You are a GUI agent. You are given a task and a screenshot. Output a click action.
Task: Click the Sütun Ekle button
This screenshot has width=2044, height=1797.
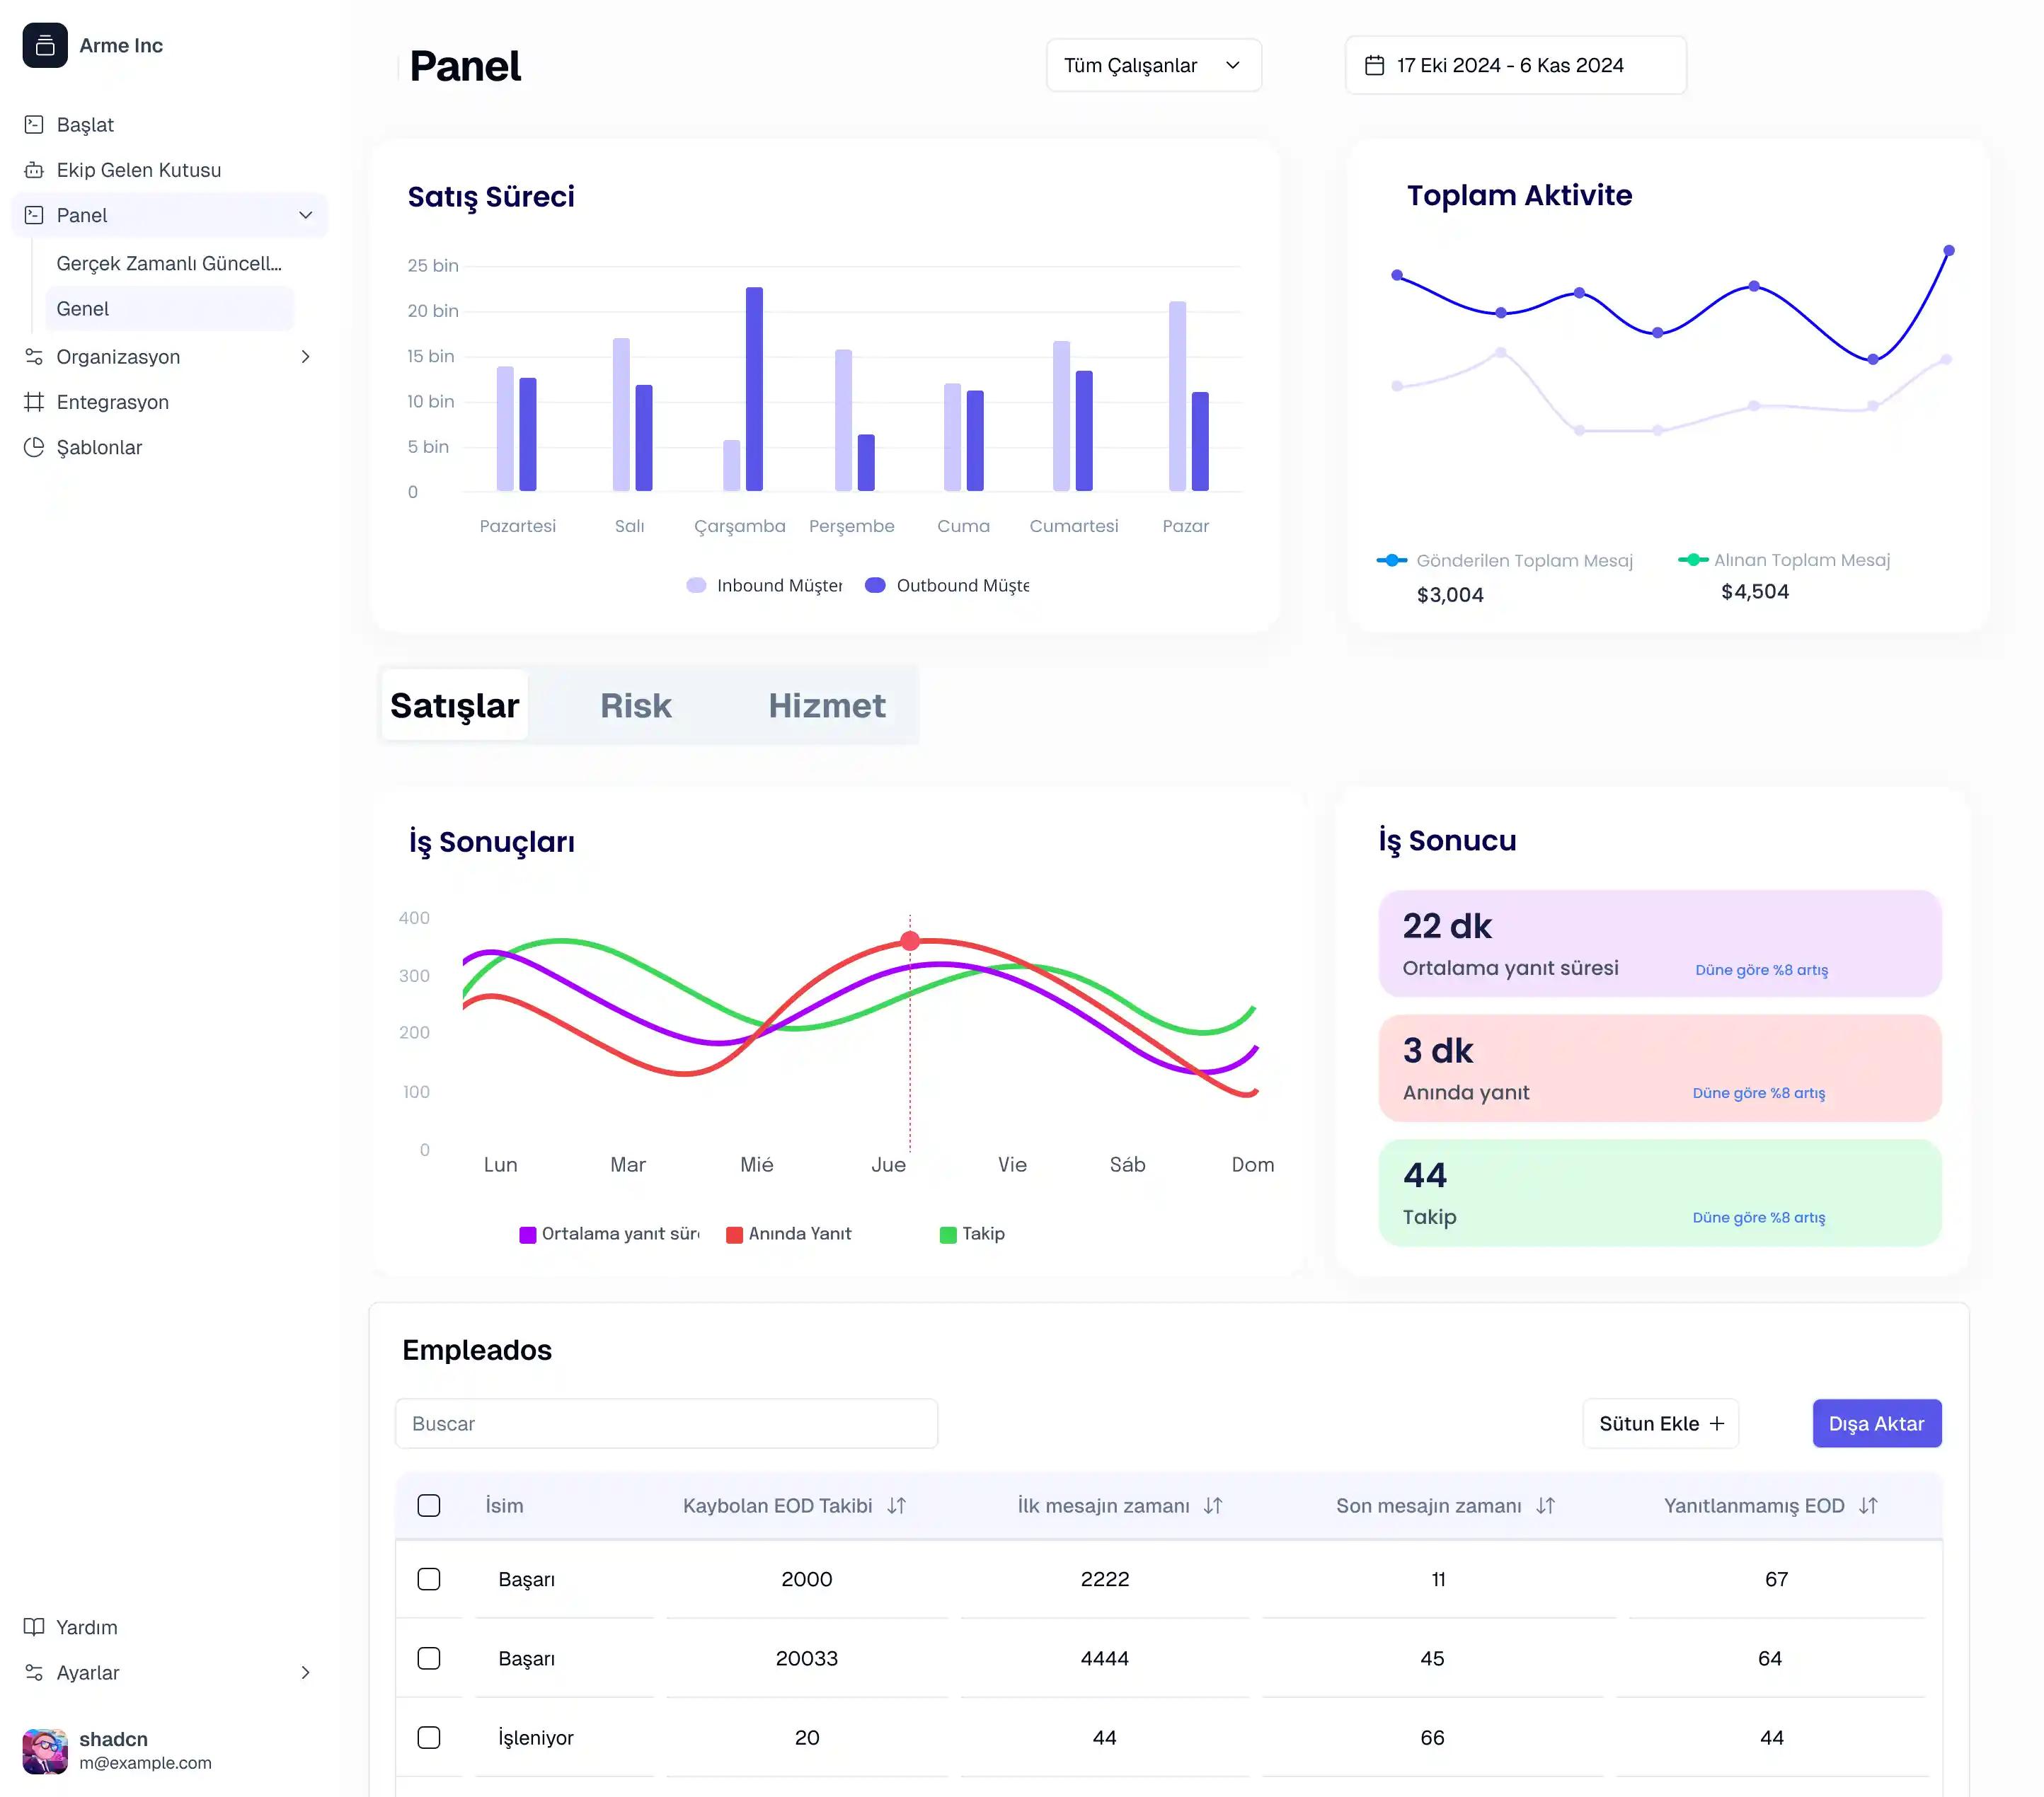(1660, 1423)
